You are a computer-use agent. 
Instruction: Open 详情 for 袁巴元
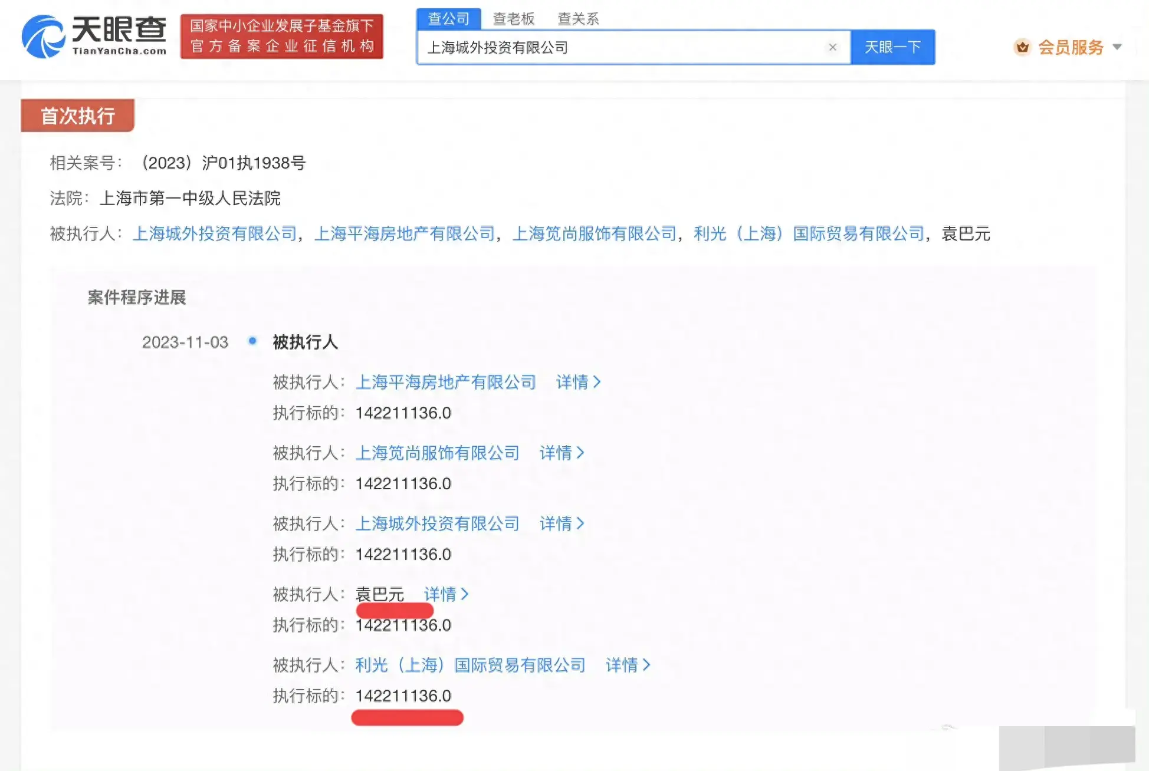(446, 594)
